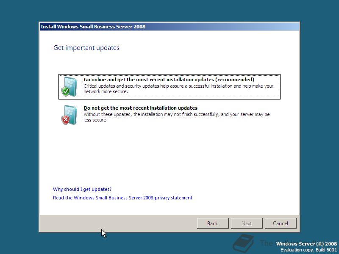339x254 pixels.
Task: Go back with the Back button
Action: 213,224
